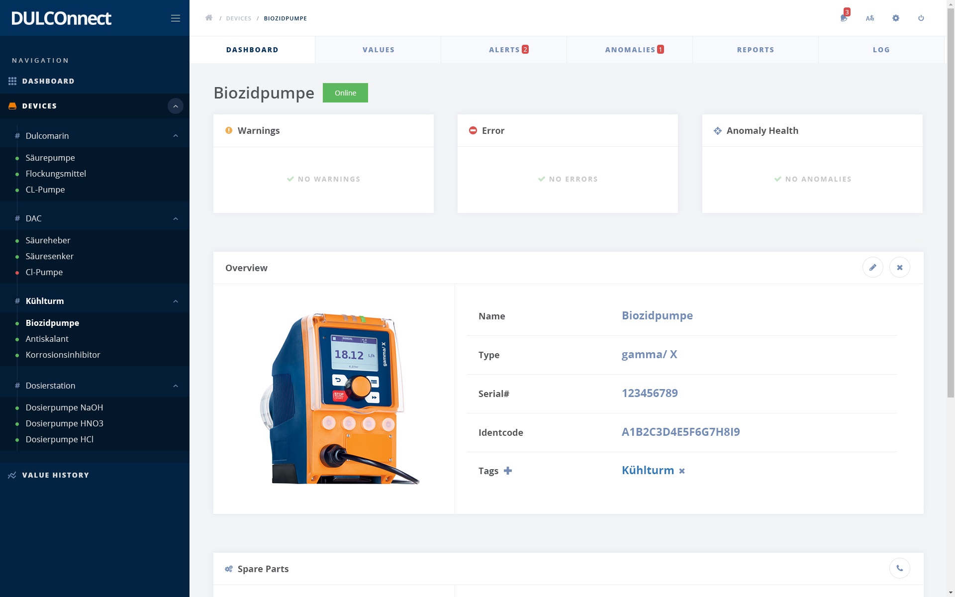This screenshot has width=955, height=597.
Task: Click the Value History chart icon
Action: 12,475
